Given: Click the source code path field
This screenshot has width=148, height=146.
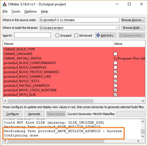Looking at the screenshot, I should pos(79,20).
